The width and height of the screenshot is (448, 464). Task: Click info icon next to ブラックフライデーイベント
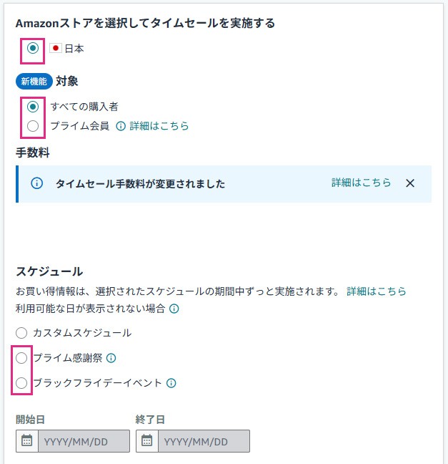pos(171,383)
